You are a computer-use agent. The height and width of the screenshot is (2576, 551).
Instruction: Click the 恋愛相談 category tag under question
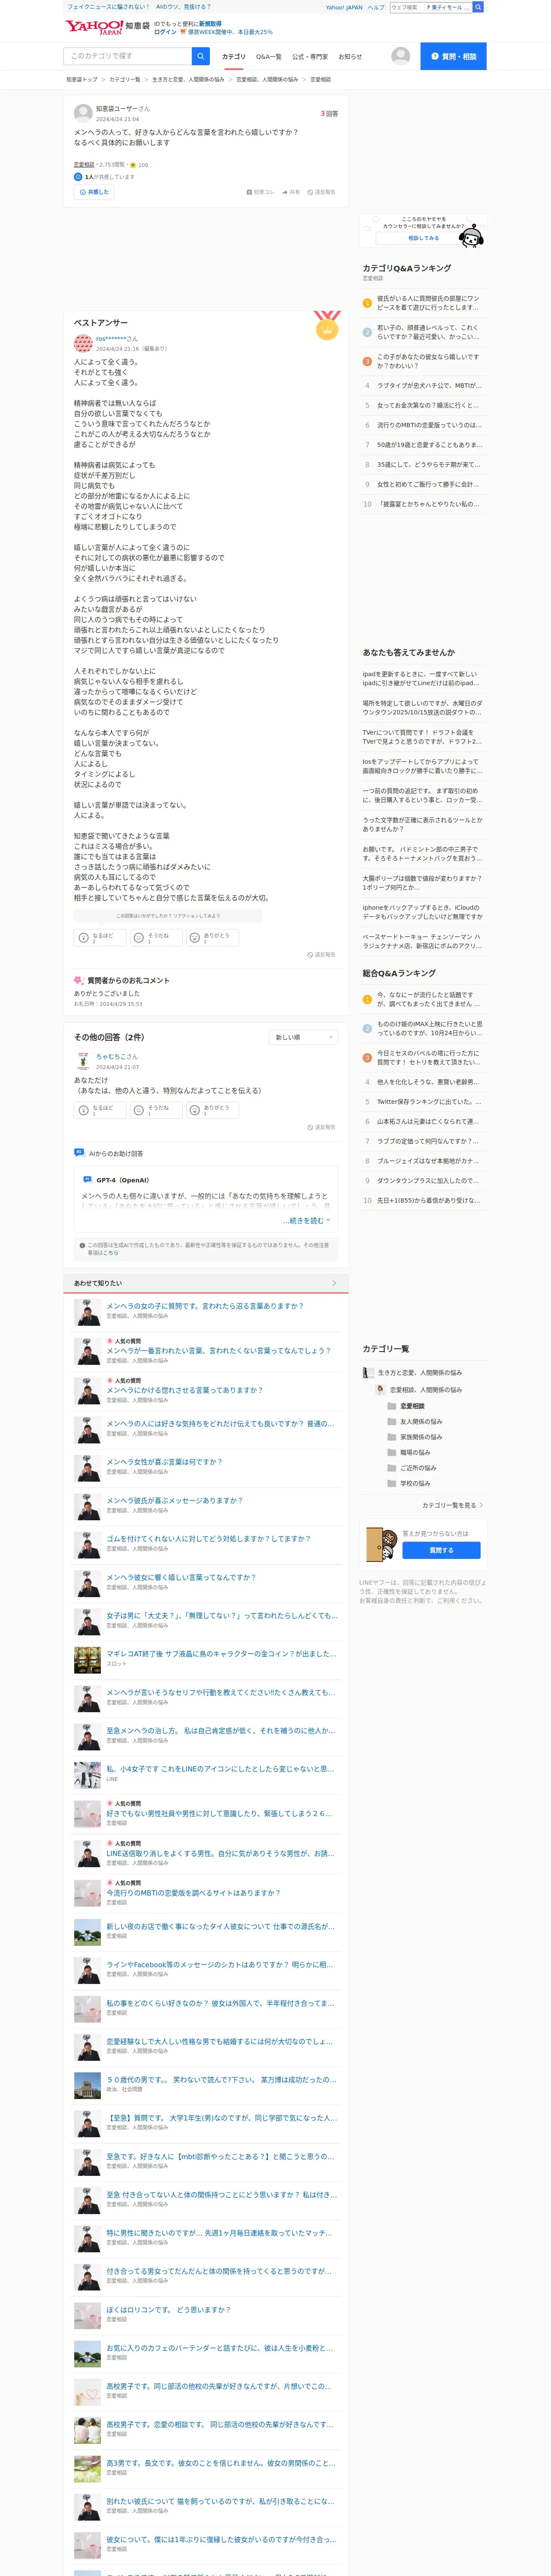click(x=84, y=165)
